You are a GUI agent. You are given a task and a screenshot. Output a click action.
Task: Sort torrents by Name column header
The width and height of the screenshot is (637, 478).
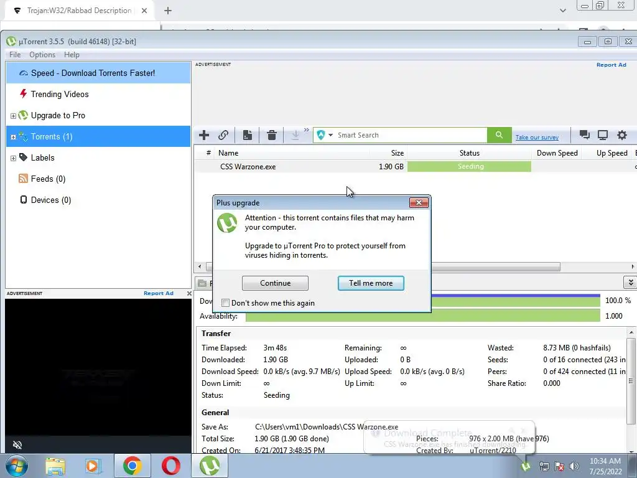pyautogui.click(x=292, y=153)
